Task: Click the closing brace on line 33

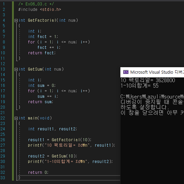Action: pyautogui.click(x=19, y=178)
